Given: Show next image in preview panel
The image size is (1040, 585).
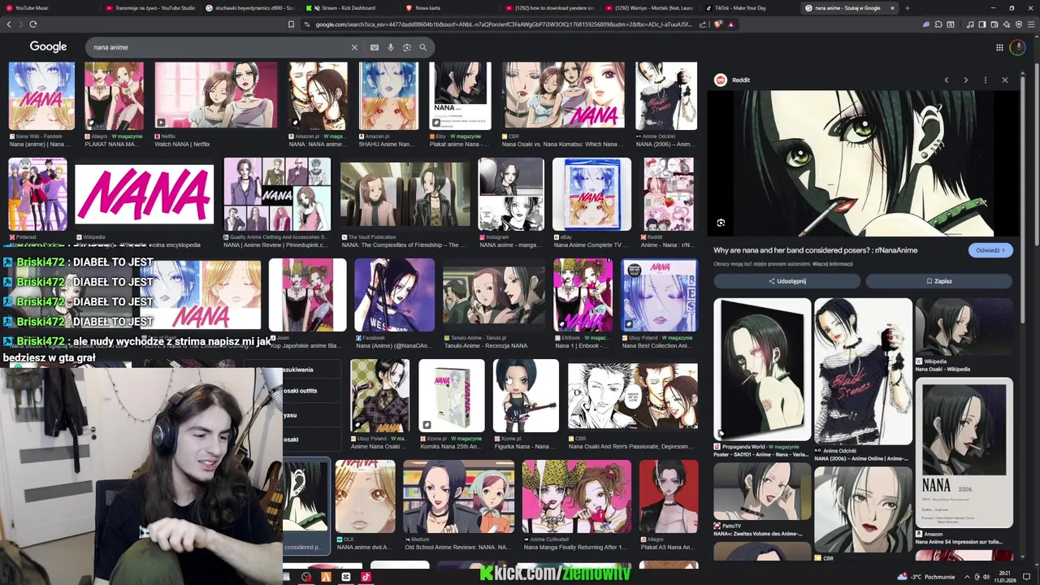Looking at the screenshot, I should (966, 80).
